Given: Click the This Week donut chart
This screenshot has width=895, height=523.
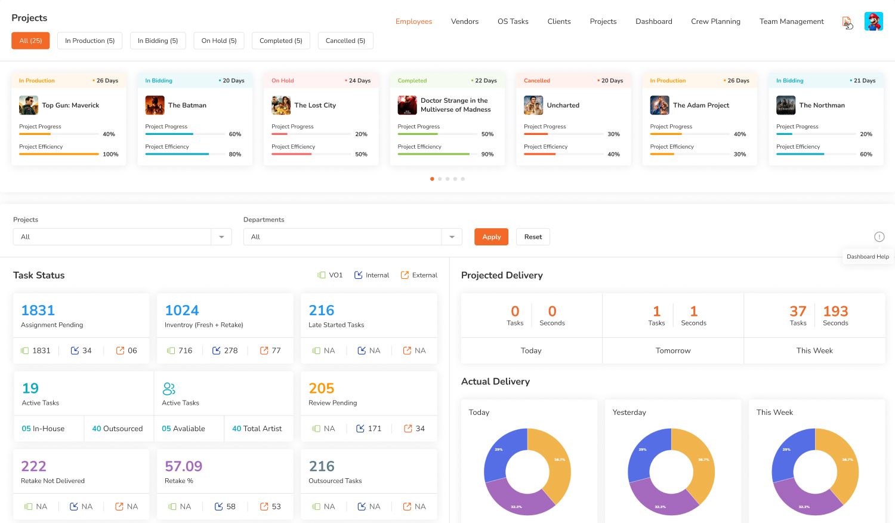Looking at the screenshot, I should (815, 472).
